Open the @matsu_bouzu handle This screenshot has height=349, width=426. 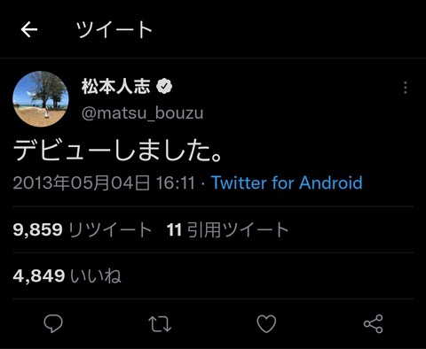142,113
